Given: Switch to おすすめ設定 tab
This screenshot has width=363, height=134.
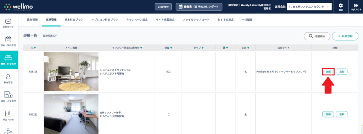Looking at the screenshot, I should 225,20.
